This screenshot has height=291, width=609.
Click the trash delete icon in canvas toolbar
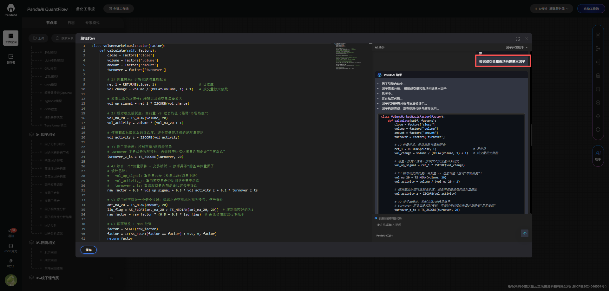tap(598, 75)
